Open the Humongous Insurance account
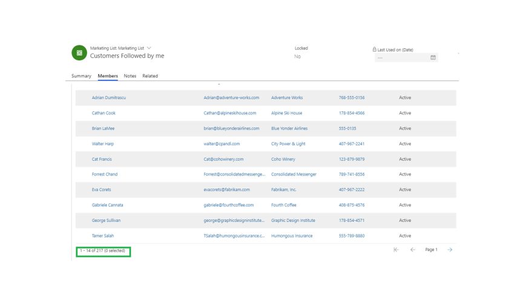This screenshot has height=292, width=526. coord(292,236)
